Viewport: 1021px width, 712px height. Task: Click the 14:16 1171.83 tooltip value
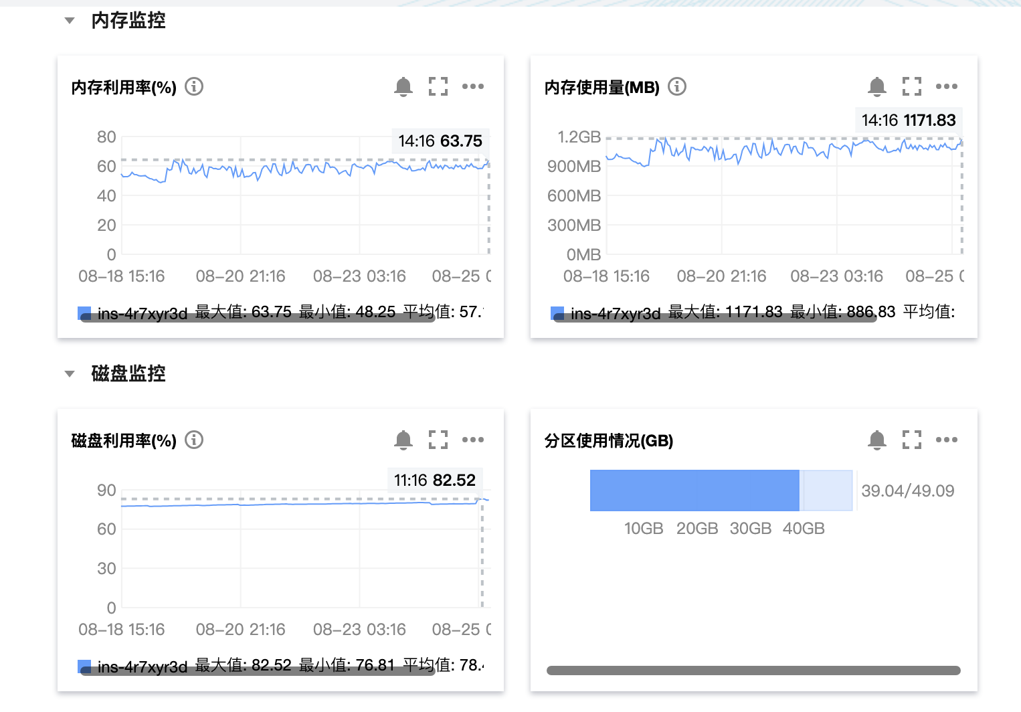coord(909,120)
